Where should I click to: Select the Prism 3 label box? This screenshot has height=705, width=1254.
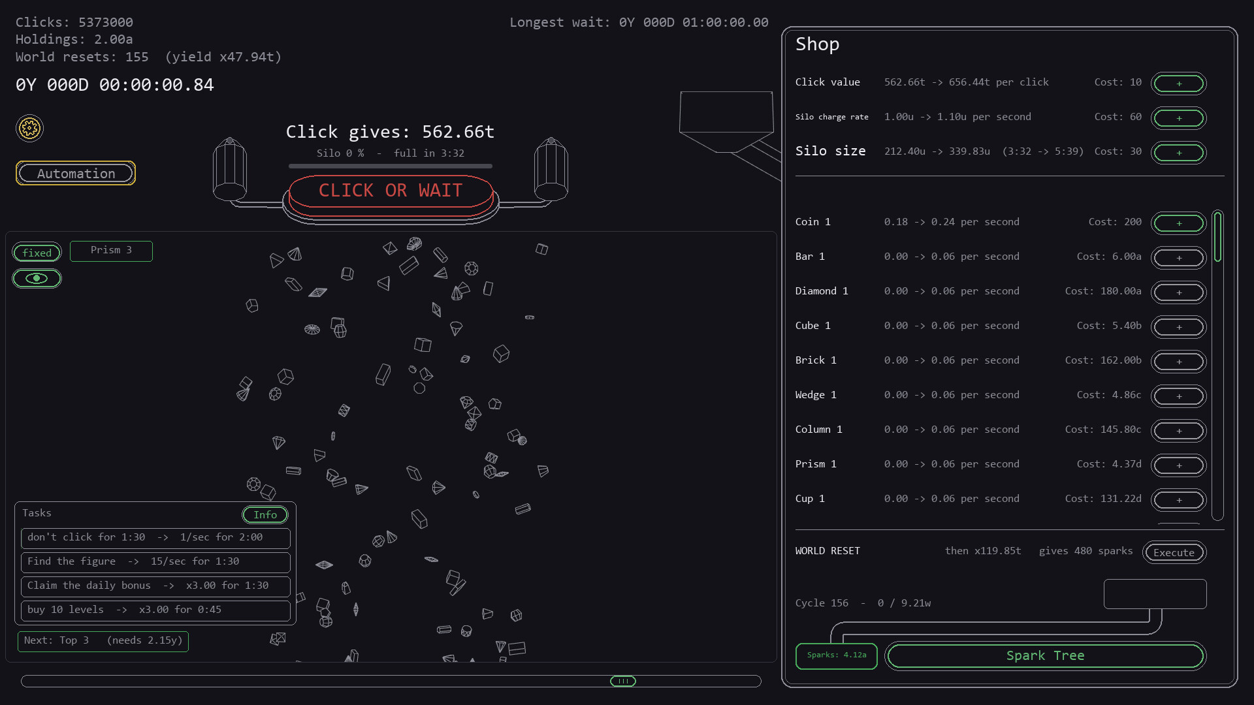pyautogui.click(x=111, y=251)
